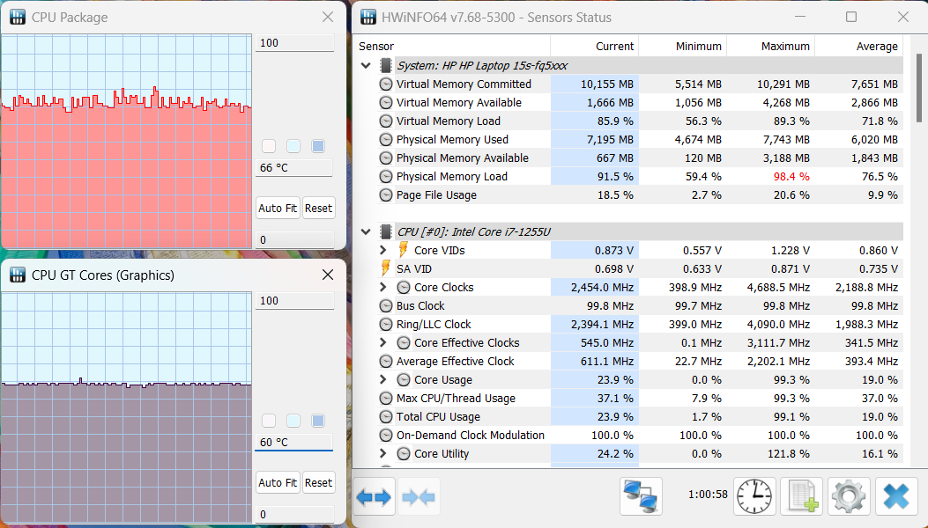Click Reset in CPU Package window

coord(318,209)
